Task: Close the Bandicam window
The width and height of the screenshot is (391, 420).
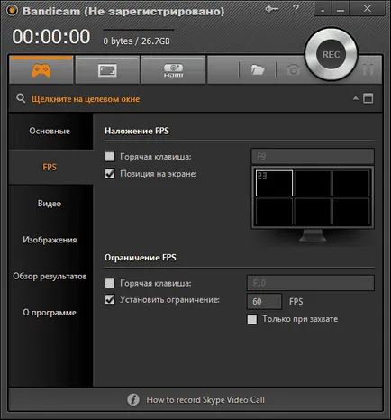Action: point(367,9)
